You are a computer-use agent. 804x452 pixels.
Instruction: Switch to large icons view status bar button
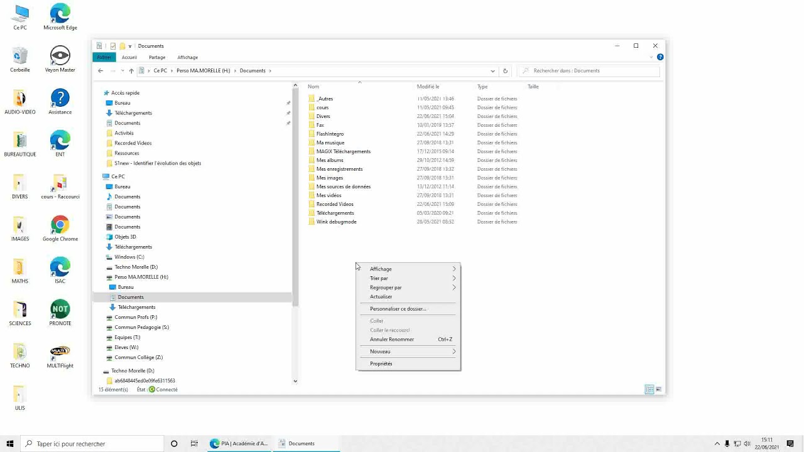[x=658, y=390]
